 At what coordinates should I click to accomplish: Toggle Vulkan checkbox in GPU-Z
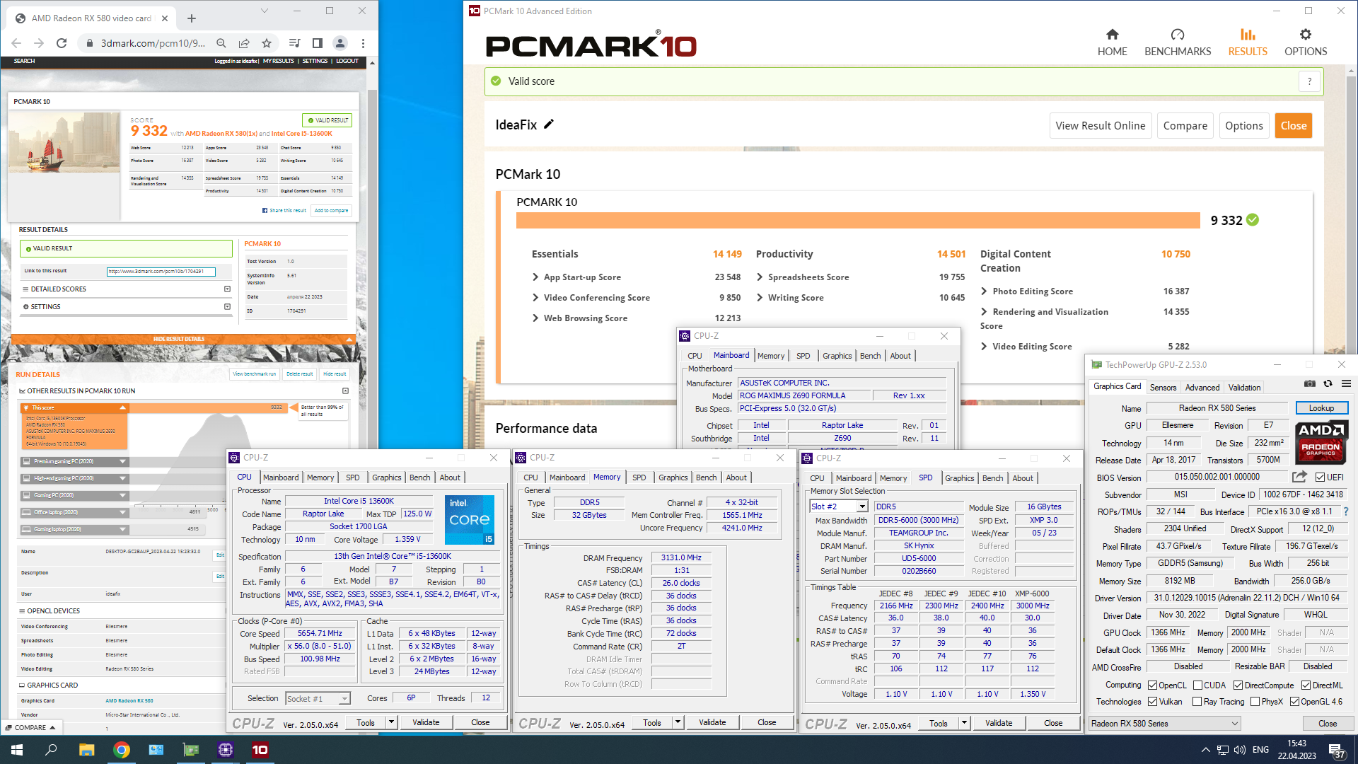pos(1152,701)
